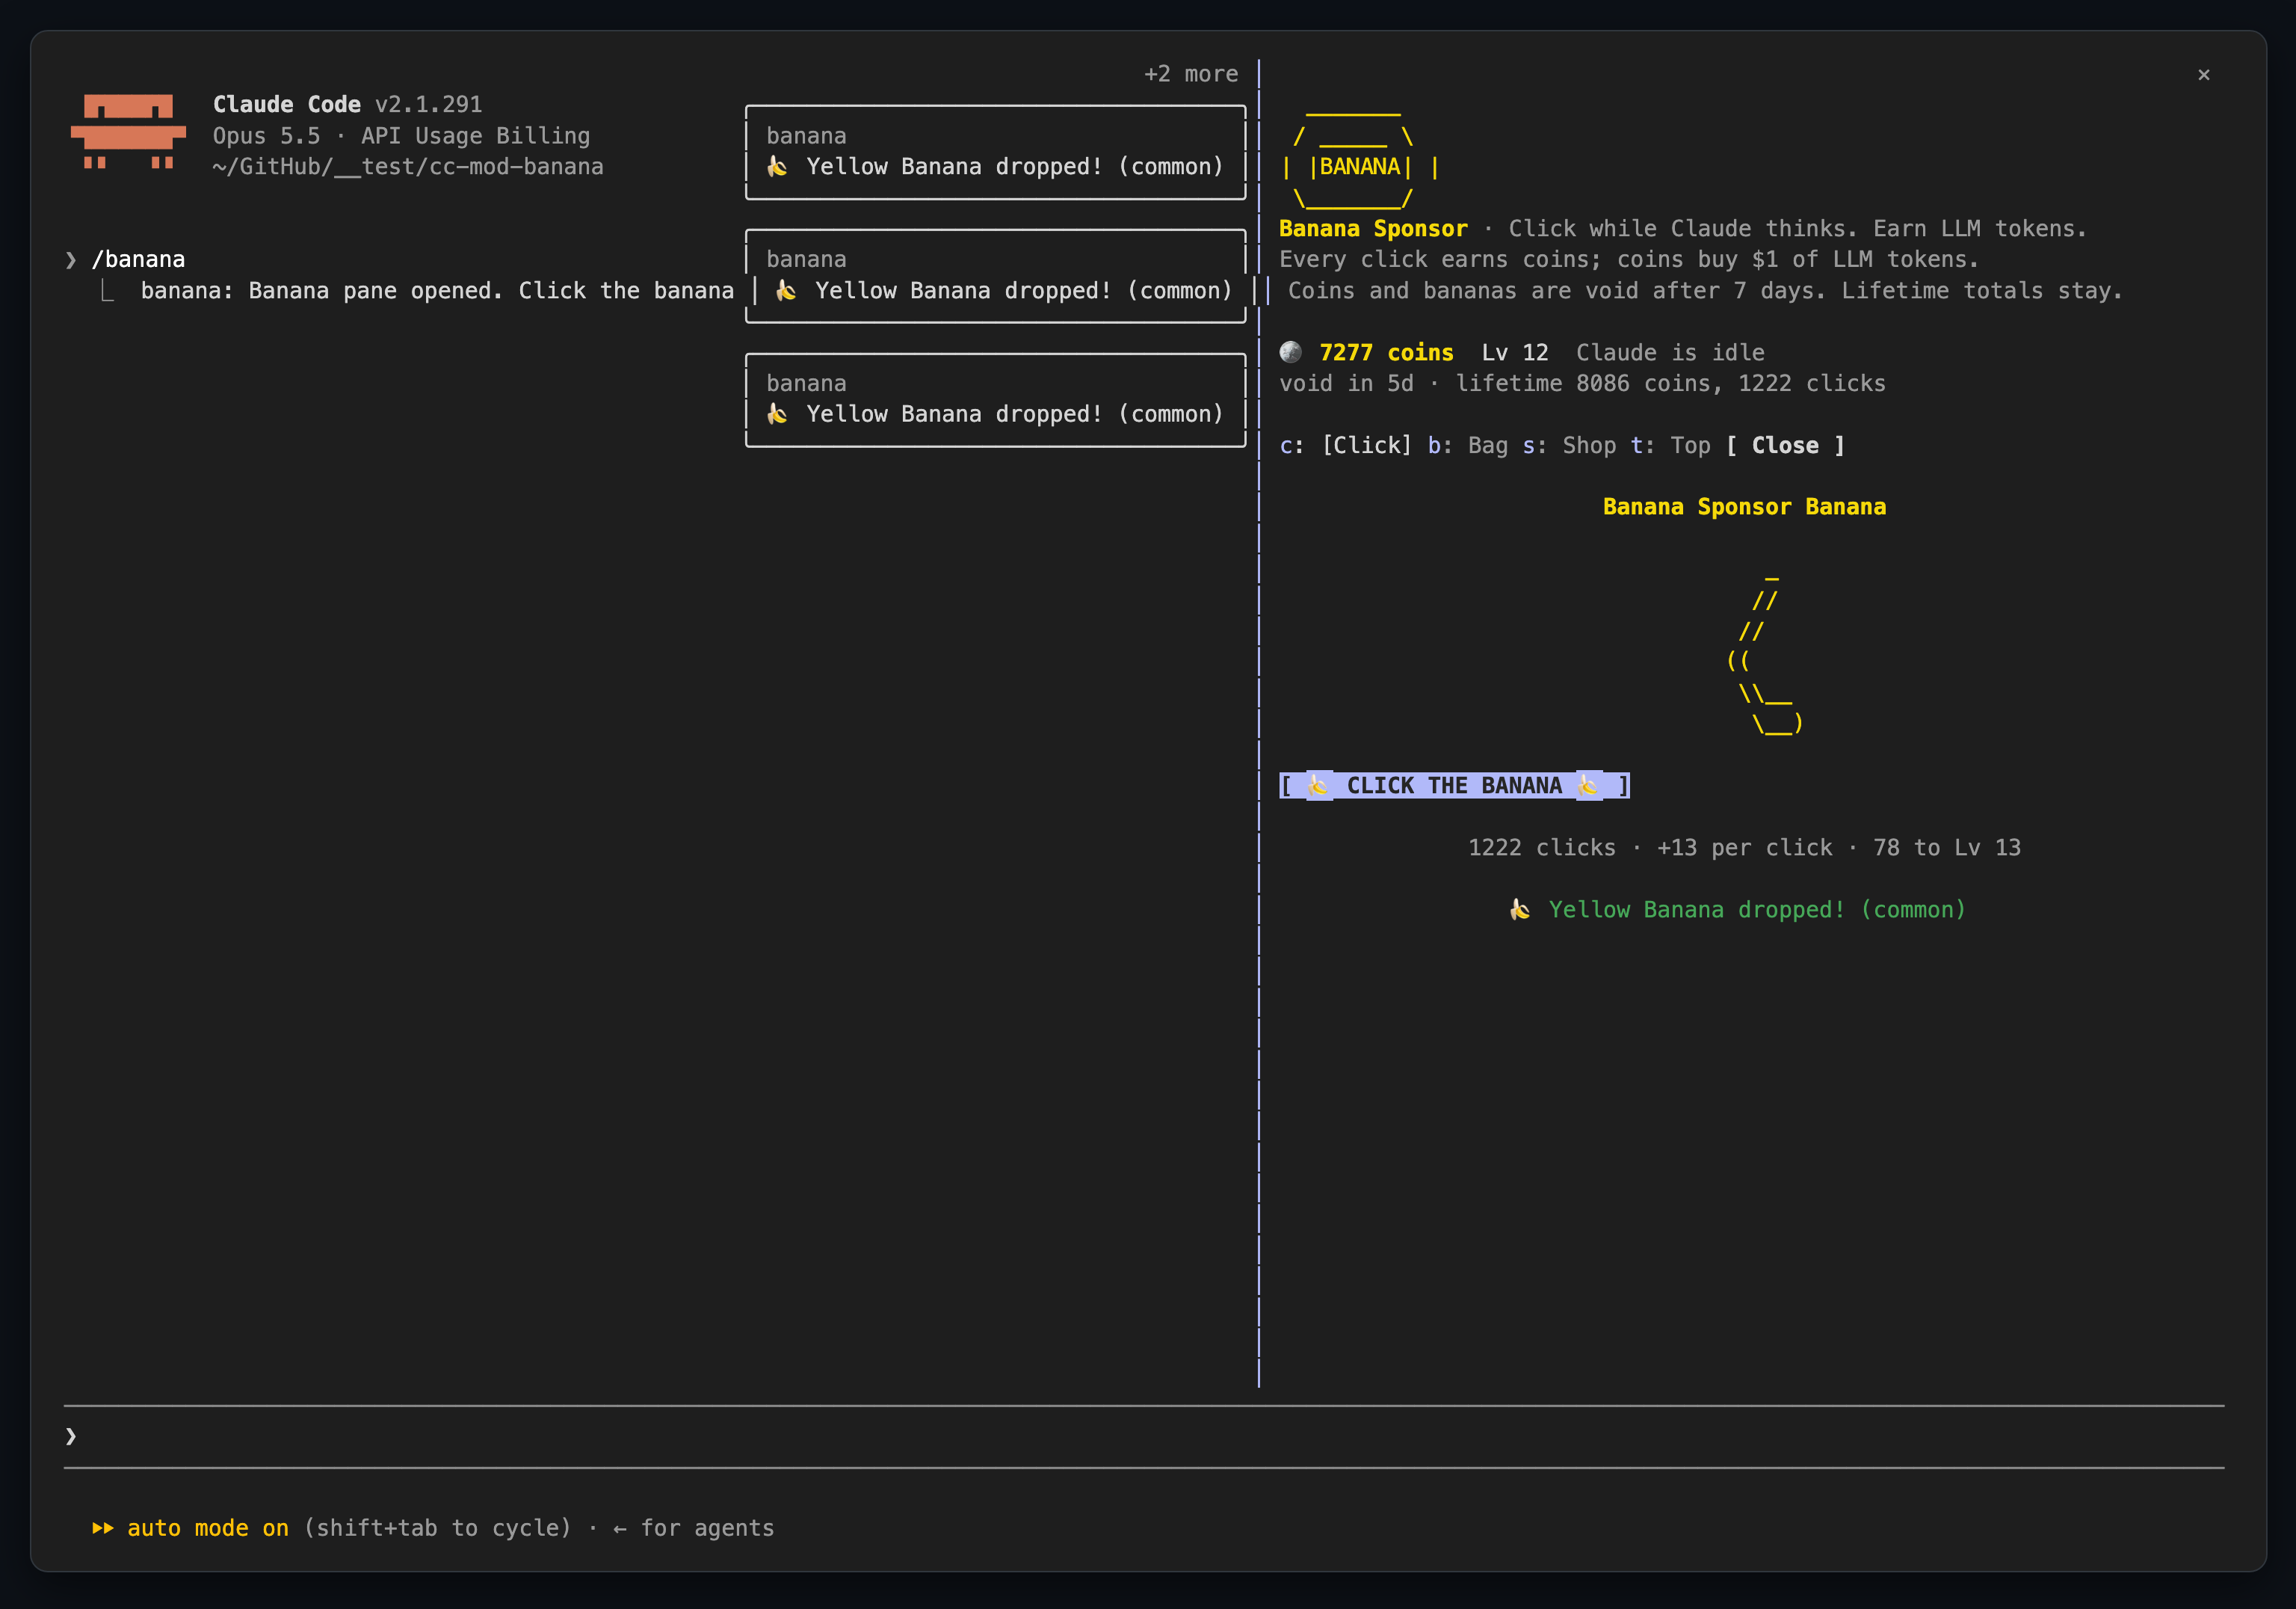
Task: Click the 1222 clicks +13 per click stats
Action: [x=1744, y=848]
